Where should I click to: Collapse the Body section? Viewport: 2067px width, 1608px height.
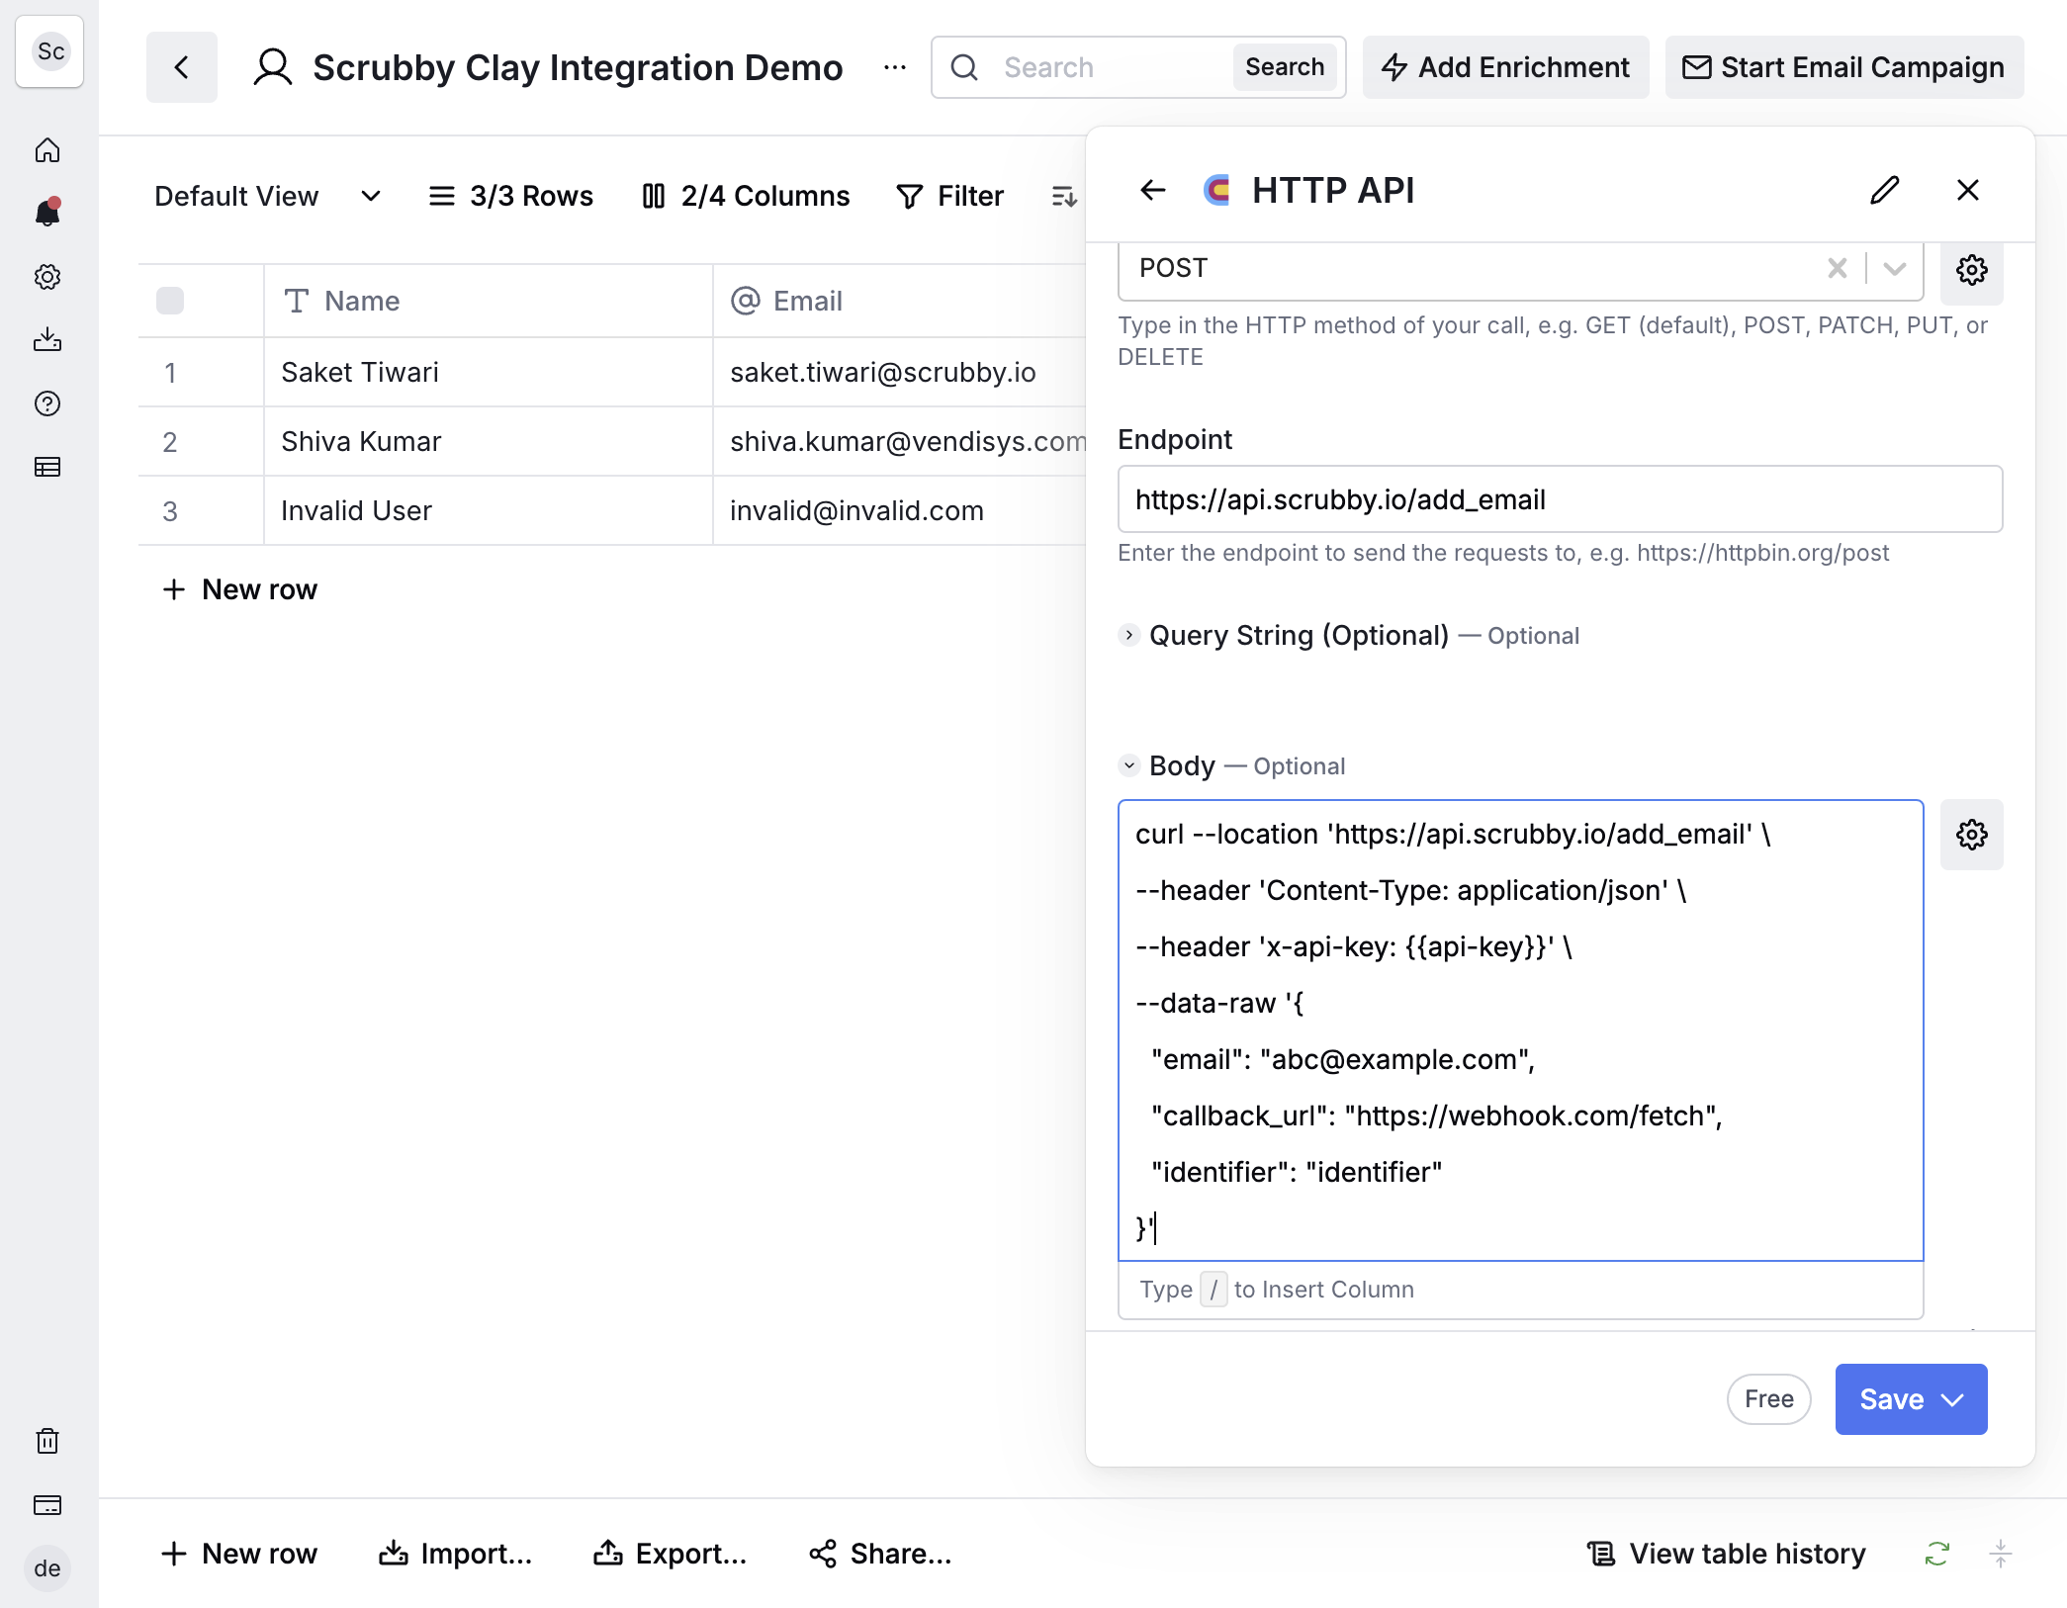pos(1128,765)
